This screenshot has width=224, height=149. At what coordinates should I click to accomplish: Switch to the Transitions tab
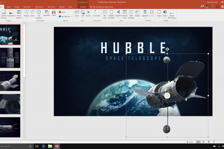click(x=27, y=7)
